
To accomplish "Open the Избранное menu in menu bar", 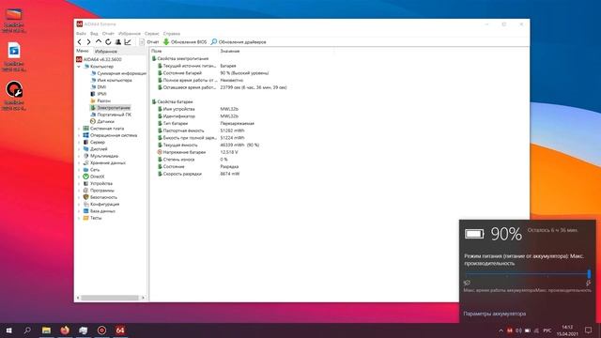I will [130, 34].
